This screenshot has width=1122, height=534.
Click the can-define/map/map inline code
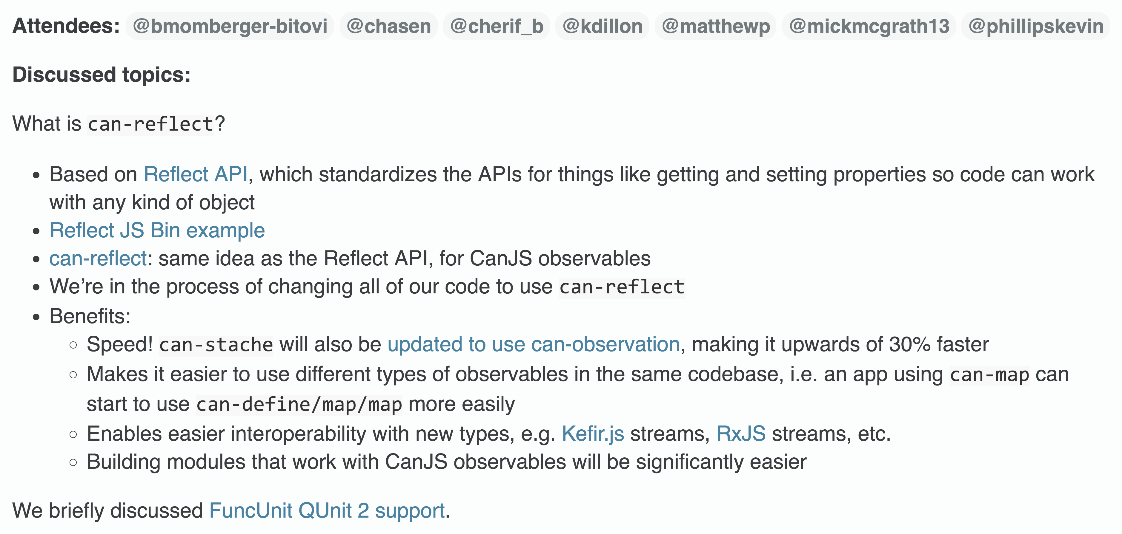(x=299, y=405)
